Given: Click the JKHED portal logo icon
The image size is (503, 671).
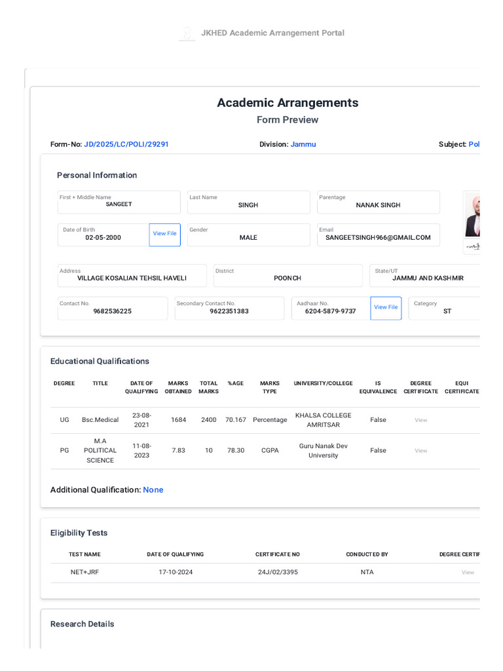Looking at the screenshot, I should tap(187, 33).
